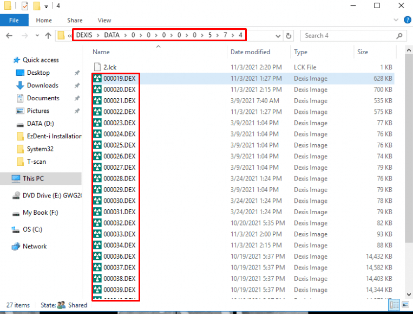Click the Forward navigation arrow

click(25, 36)
